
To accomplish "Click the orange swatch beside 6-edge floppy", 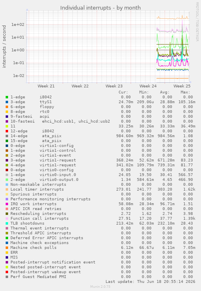I will click(x=7, y=107).
